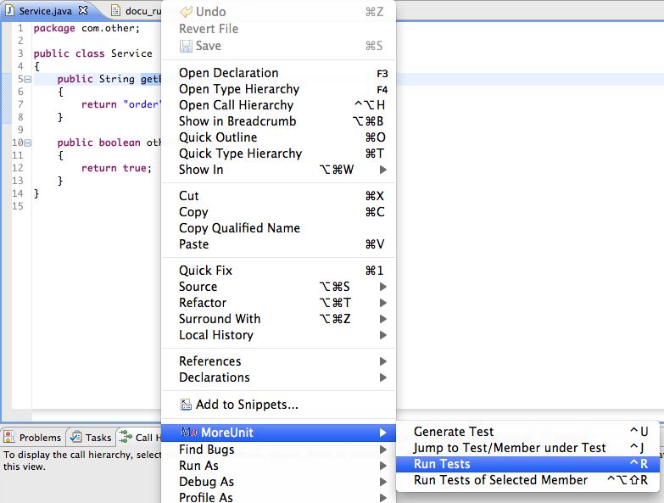Click class name 'Service' on line 3
The height and width of the screenshot is (503, 664).
pos(131,53)
